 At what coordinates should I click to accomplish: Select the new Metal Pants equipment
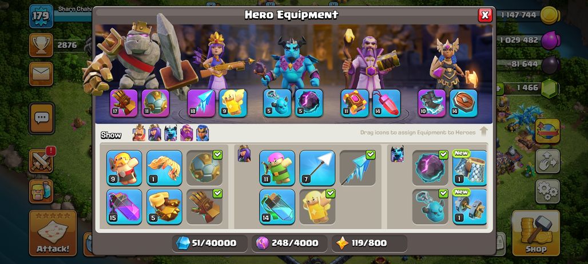click(x=470, y=168)
